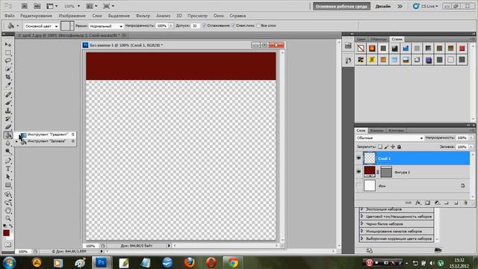Image resolution: width=478 pixels, height=269 pixels.
Task: Select the Move tool
Action: 8,45
